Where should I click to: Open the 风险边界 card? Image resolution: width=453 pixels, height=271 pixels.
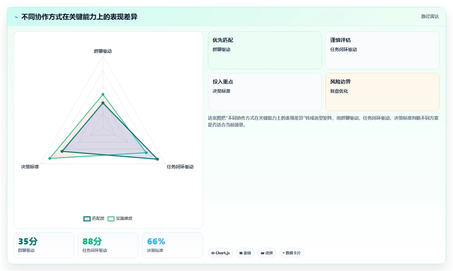point(382,92)
